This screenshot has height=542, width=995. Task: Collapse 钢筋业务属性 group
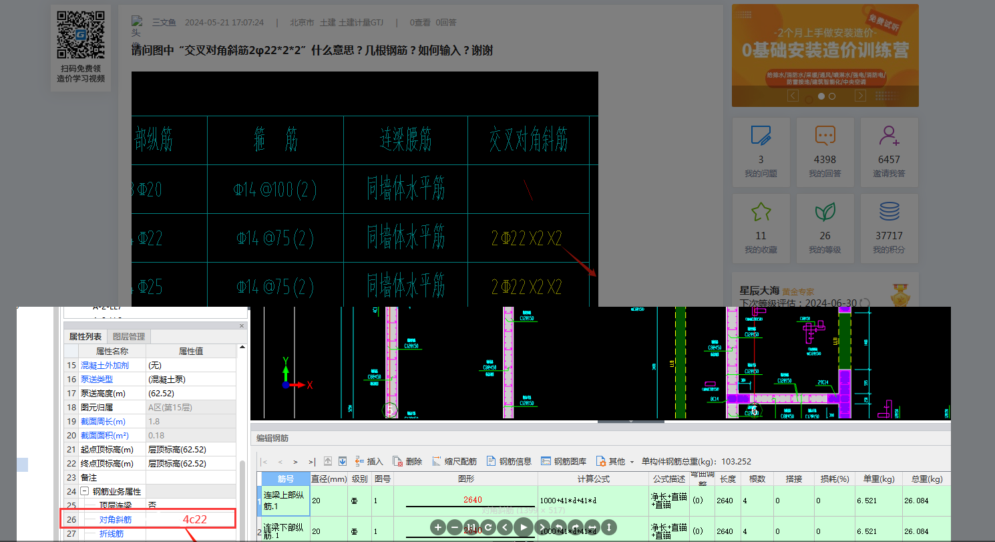tap(84, 491)
